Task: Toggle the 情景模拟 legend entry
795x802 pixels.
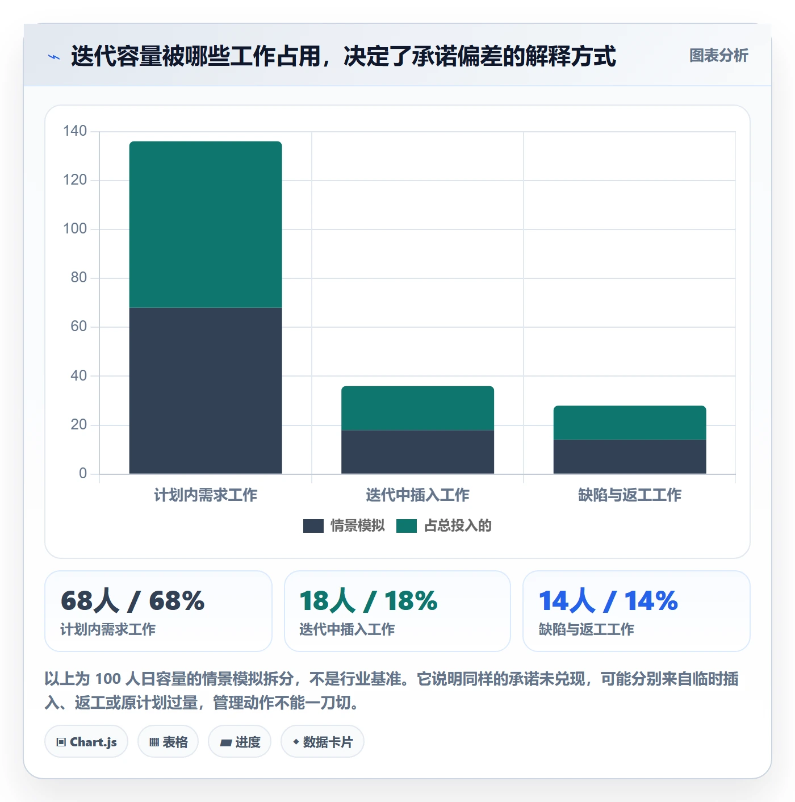Action: tap(344, 525)
